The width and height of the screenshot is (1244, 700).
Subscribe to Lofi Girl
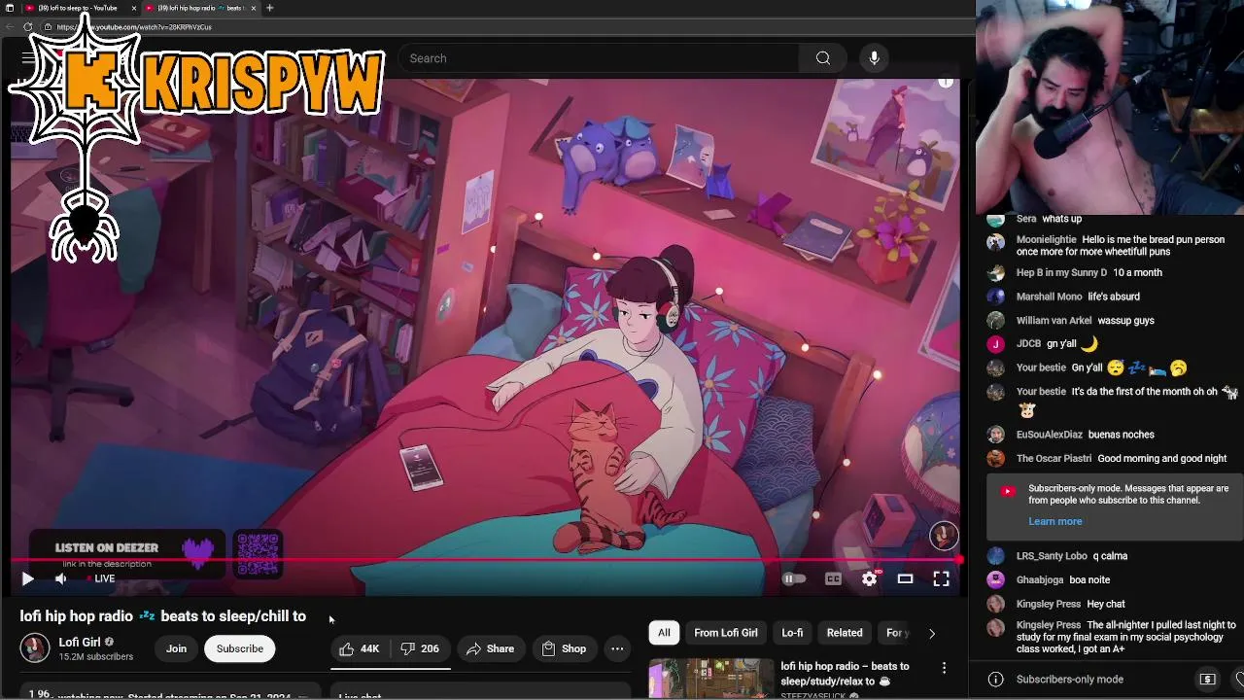tap(240, 648)
